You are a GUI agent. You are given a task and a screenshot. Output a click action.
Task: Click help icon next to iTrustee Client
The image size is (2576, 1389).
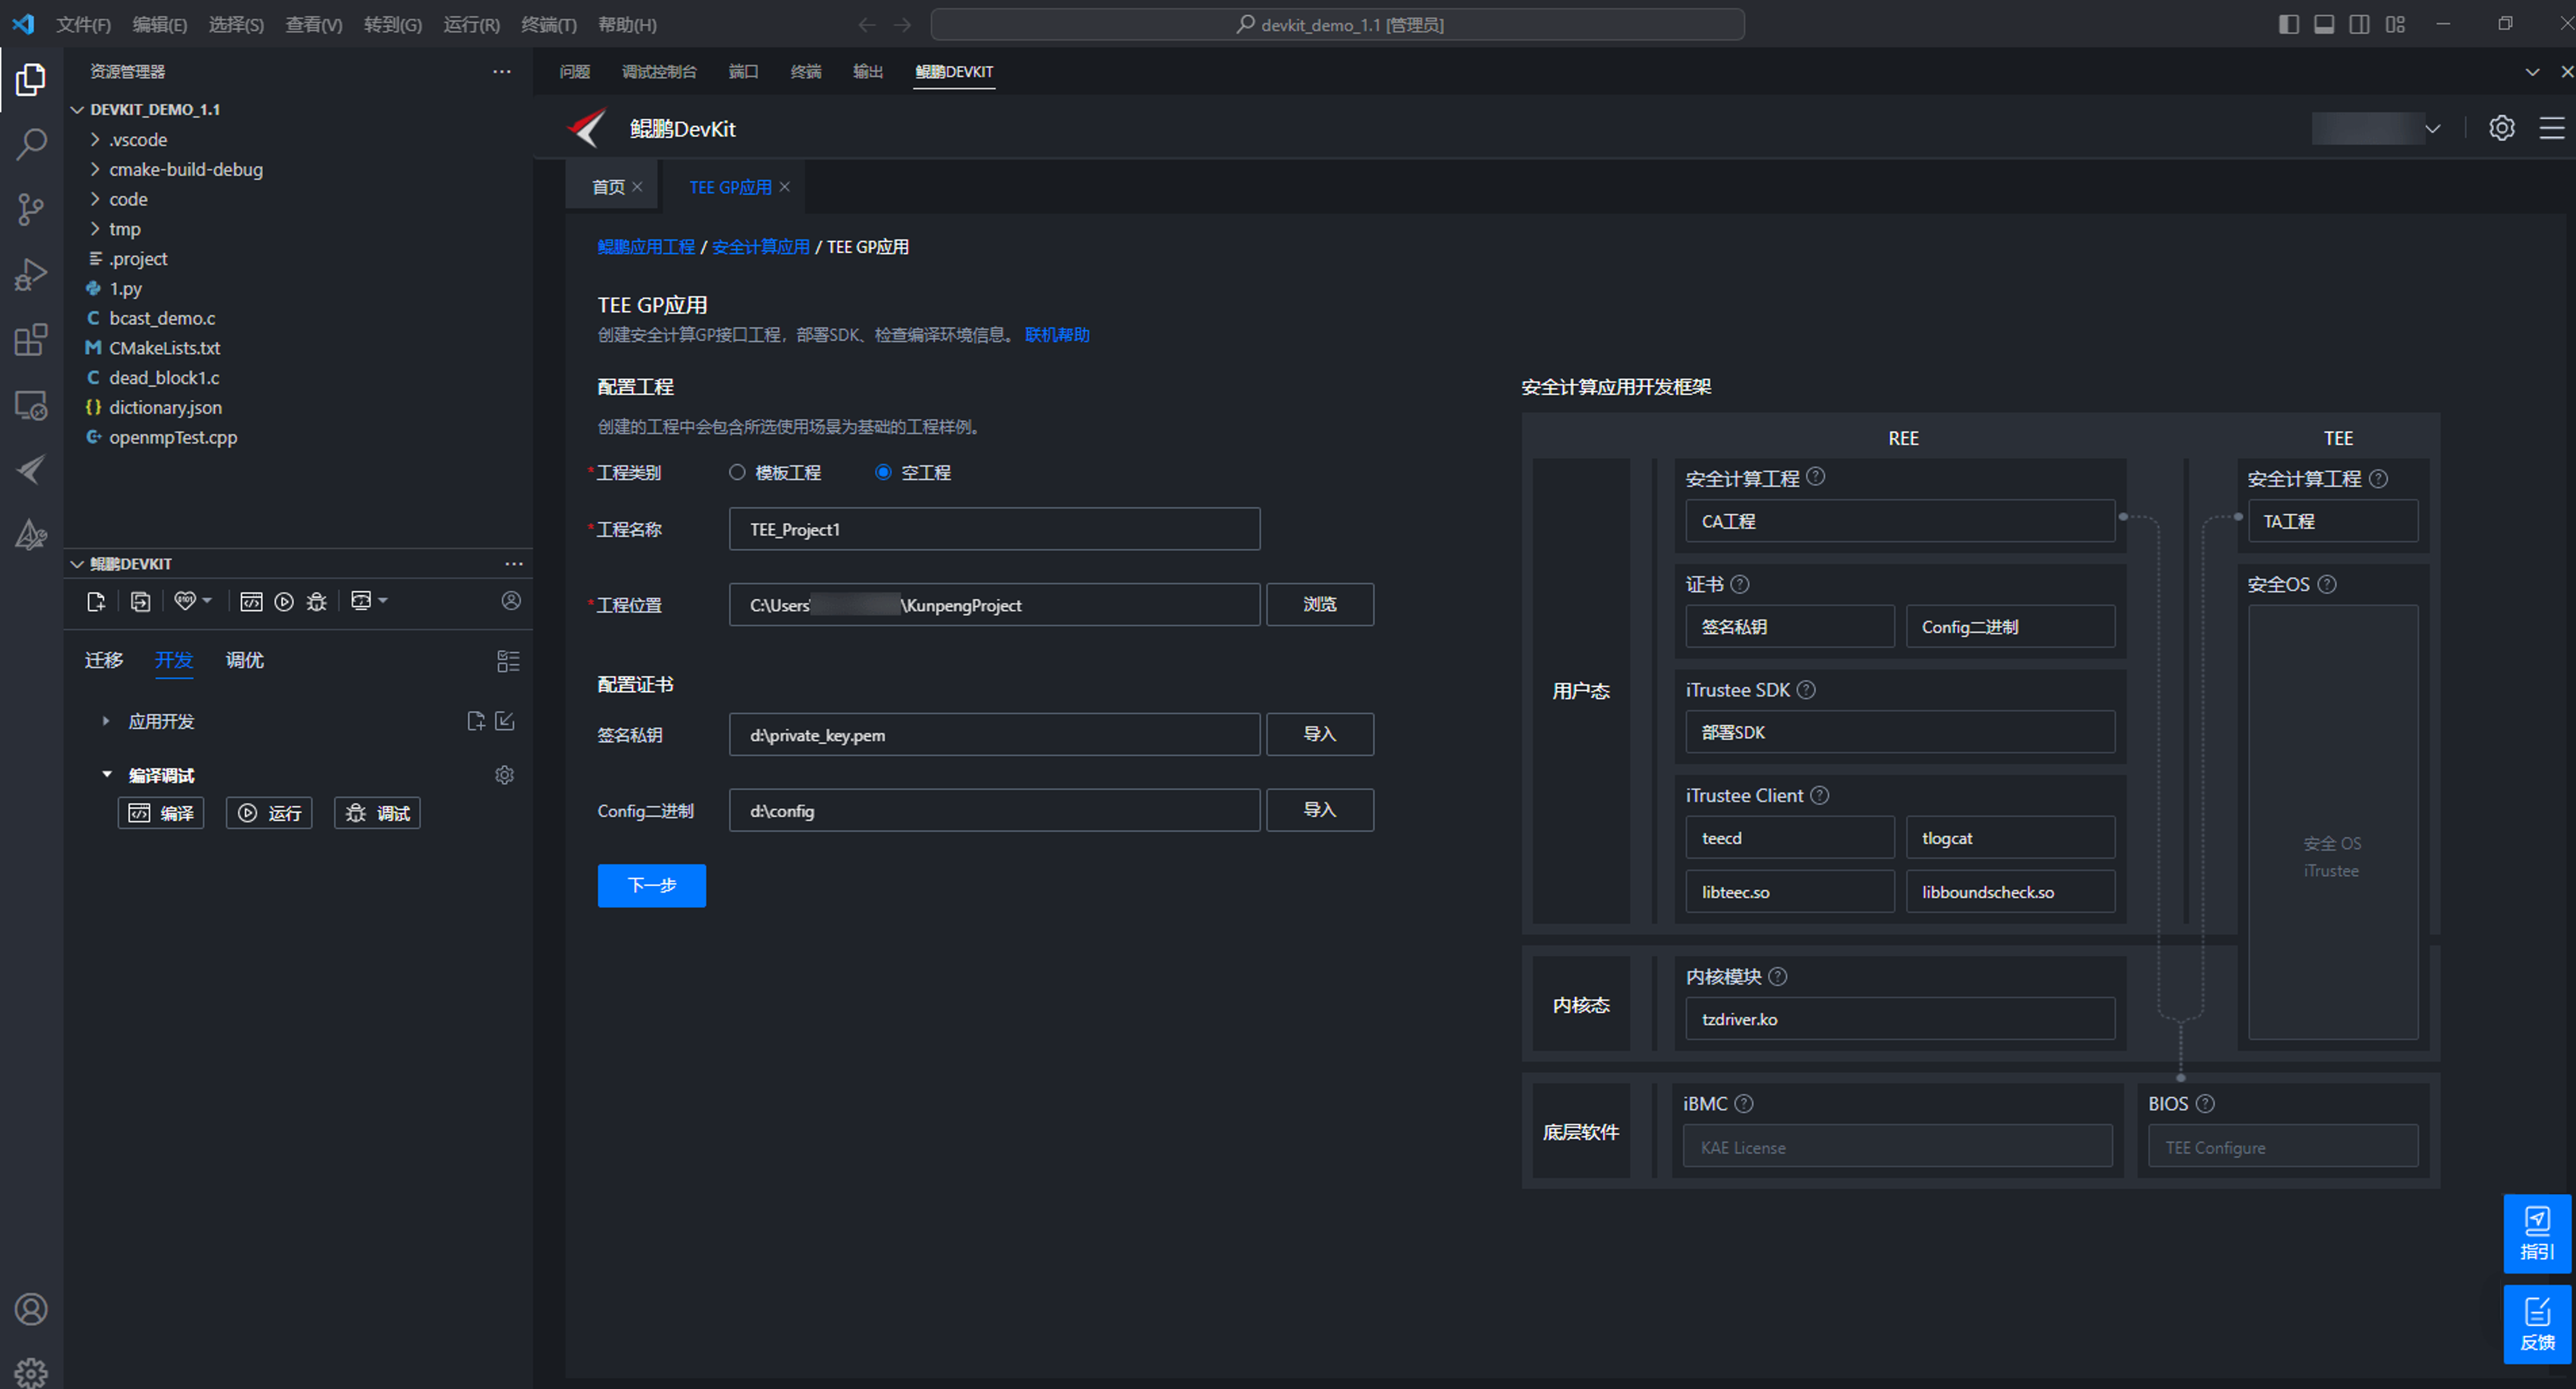coord(1820,795)
